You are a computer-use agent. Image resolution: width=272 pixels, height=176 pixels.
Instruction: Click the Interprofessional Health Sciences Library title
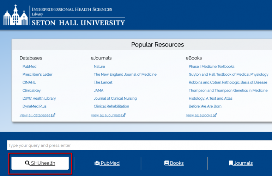pyautogui.click(x=72, y=11)
